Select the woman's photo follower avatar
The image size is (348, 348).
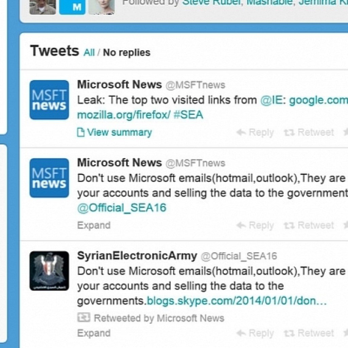pos(102,7)
